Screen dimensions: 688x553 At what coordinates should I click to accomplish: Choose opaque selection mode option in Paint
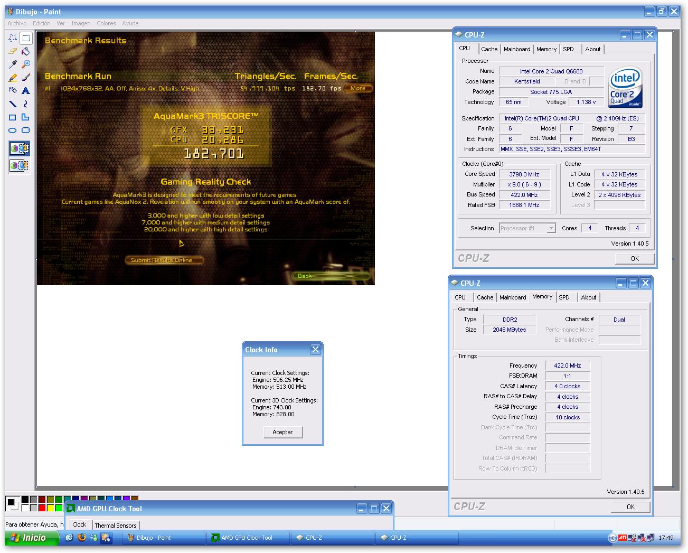click(x=20, y=149)
